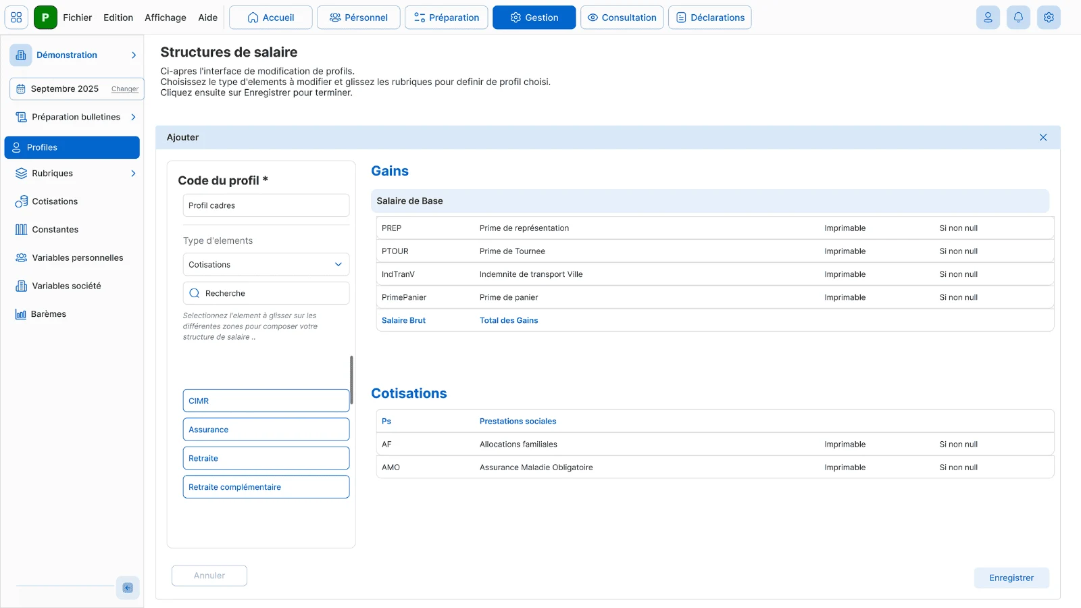
Task: Switch to the Accueil tab
Action: pyautogui.click(x=271, y=18)
